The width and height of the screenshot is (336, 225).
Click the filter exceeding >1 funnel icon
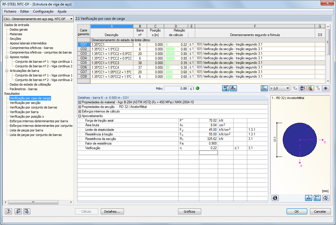coord(295,88)
